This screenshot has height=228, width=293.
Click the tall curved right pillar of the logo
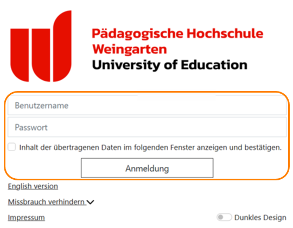pyautogui.click(x=62, y=46)
